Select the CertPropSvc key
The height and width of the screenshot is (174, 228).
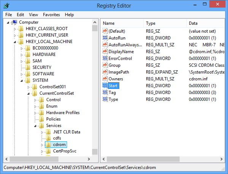pos(65,151)
